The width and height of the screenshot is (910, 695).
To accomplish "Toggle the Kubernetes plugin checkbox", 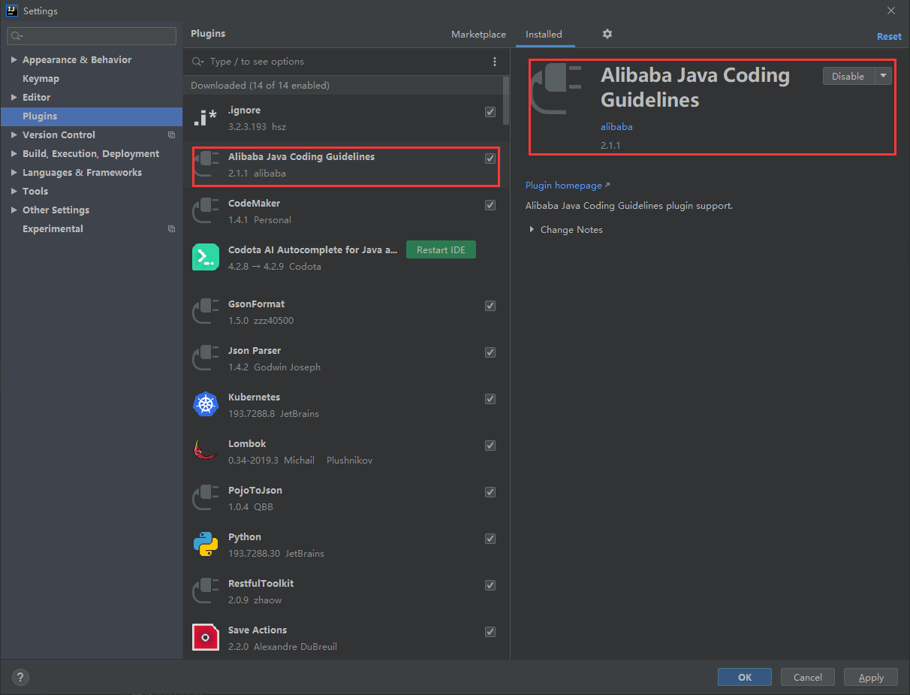I will pyautogui.click(x=490, y=399).
